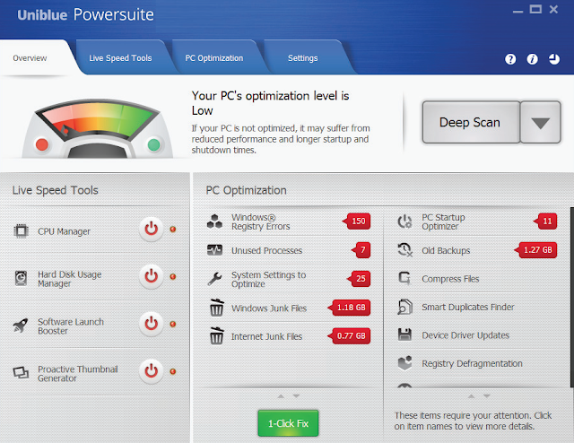The image size is (574, 443).
Task: Click the 1.18 GB junk files badge
Action: tap(349, 308)
